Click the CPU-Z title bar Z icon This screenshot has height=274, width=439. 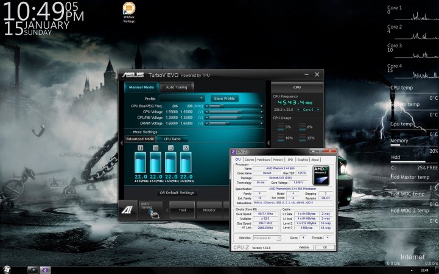tap(233, 152)
